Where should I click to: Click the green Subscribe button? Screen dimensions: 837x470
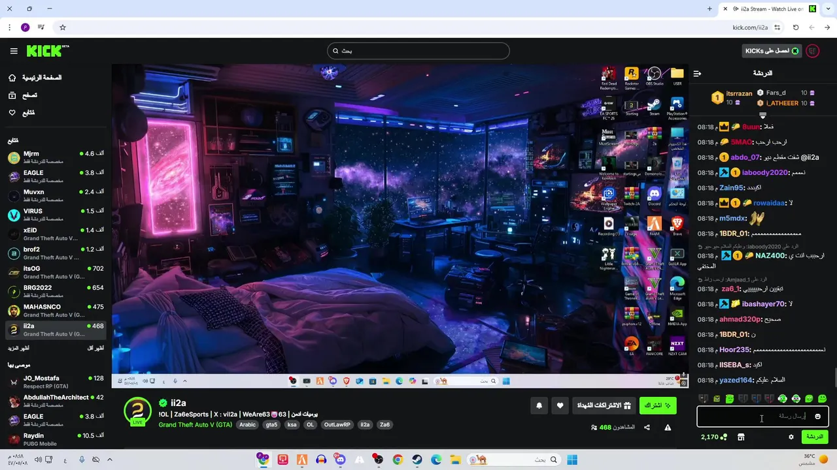pyautogui.click(x=658, y=405)
